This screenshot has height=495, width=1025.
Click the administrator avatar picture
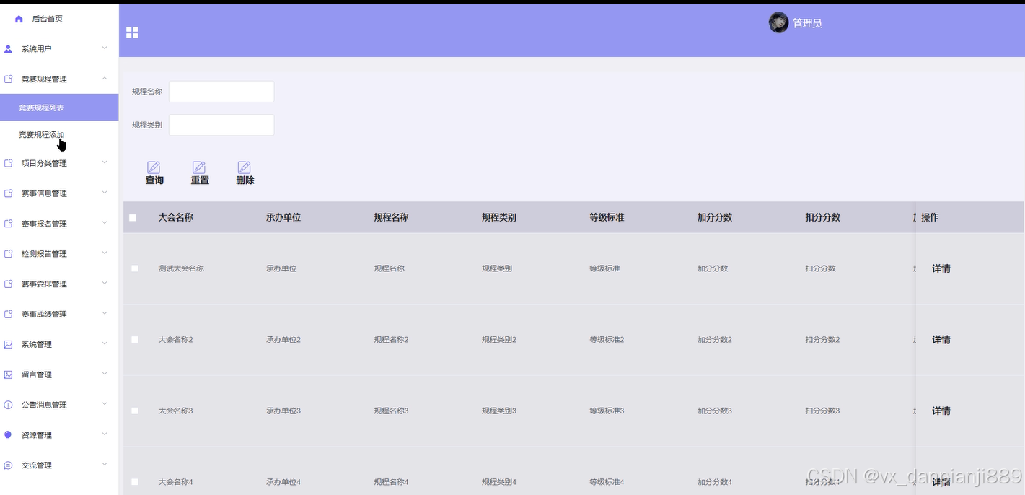click(x=778, y=22)
